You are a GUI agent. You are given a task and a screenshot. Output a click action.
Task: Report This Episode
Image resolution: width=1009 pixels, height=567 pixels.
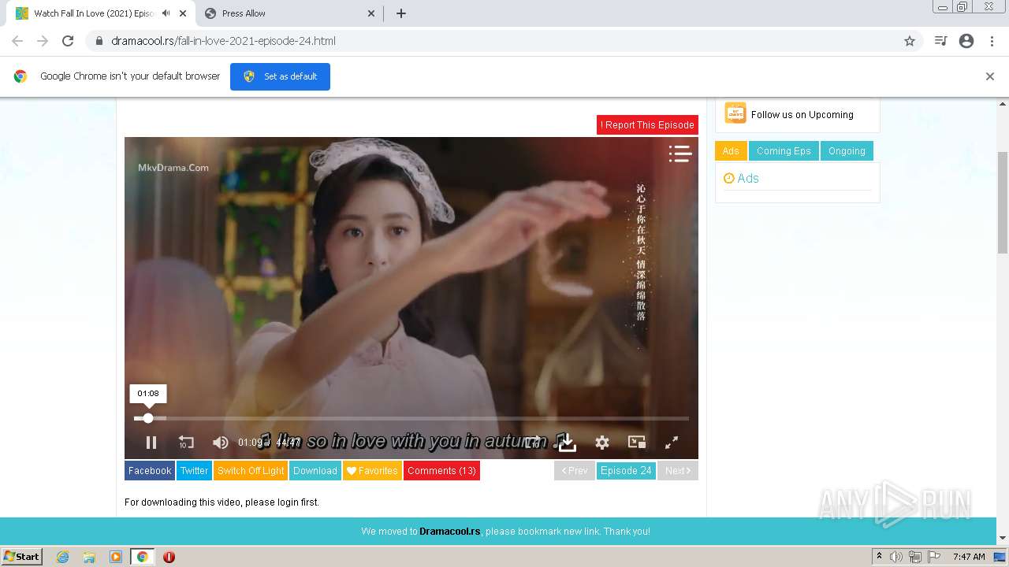pos(647,124)
